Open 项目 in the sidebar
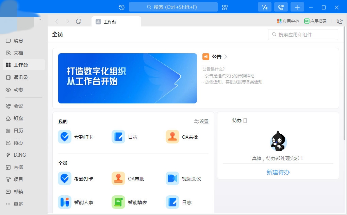Viewport: 347px width, 215px height. 24,179
